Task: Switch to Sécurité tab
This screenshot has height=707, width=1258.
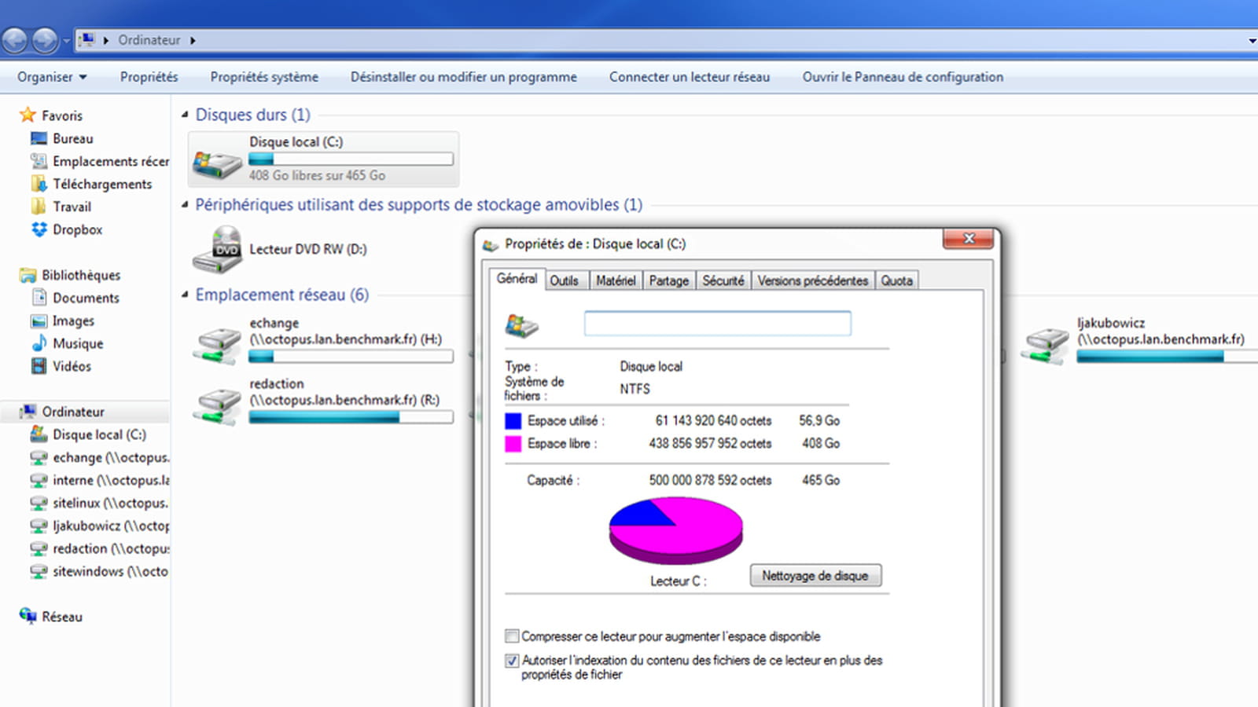Action: point(723,280)
